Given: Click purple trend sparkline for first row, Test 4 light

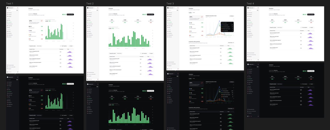Looking at the screenshot, I should (x=310, y=33).
